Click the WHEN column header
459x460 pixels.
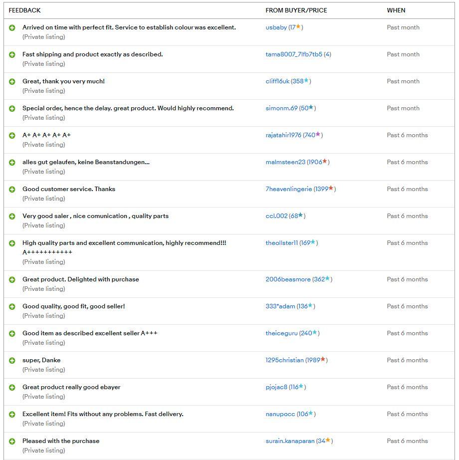[x=396, y=10]
